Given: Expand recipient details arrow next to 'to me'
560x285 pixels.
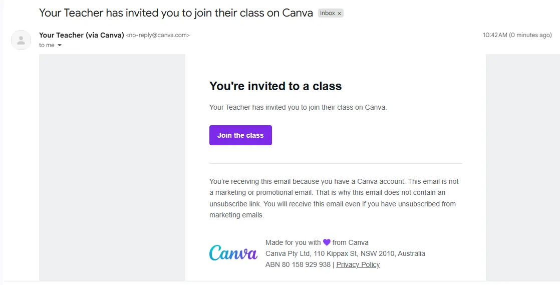Looking at the screenshot, I should 60,46.
